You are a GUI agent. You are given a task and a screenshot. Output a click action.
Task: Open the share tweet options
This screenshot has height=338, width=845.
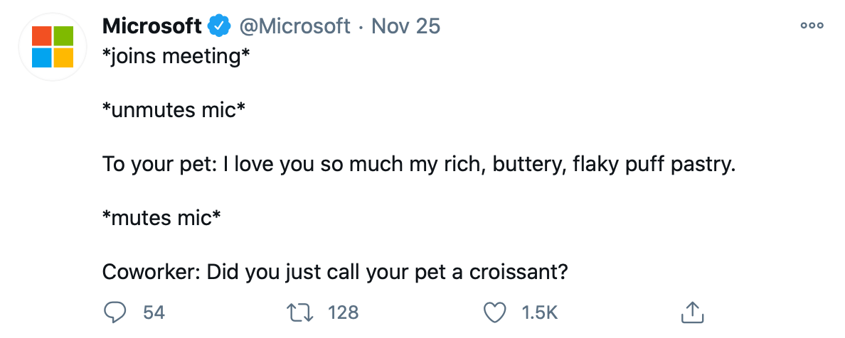click(x=692, y=312)
